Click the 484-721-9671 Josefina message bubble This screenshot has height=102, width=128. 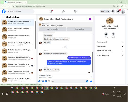click(51, 70)
